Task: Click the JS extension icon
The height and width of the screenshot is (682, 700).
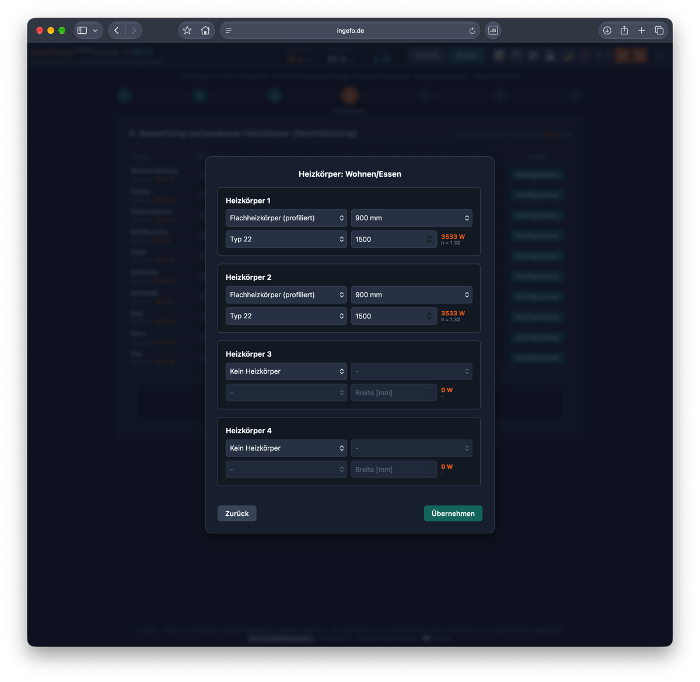Action: point(493,30)
